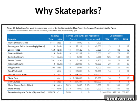Click the 'Skate Park' row label
This screenshot has width=137, height=102.
pos(13,78)
